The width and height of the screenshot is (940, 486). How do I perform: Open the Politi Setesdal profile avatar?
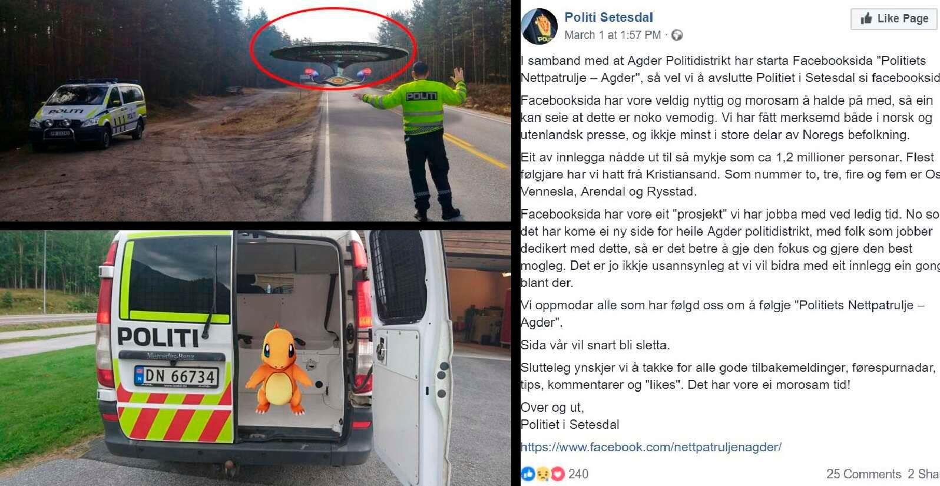click(x=539, y=27)
